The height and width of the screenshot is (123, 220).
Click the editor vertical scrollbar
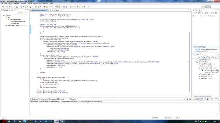coord(189,61)
